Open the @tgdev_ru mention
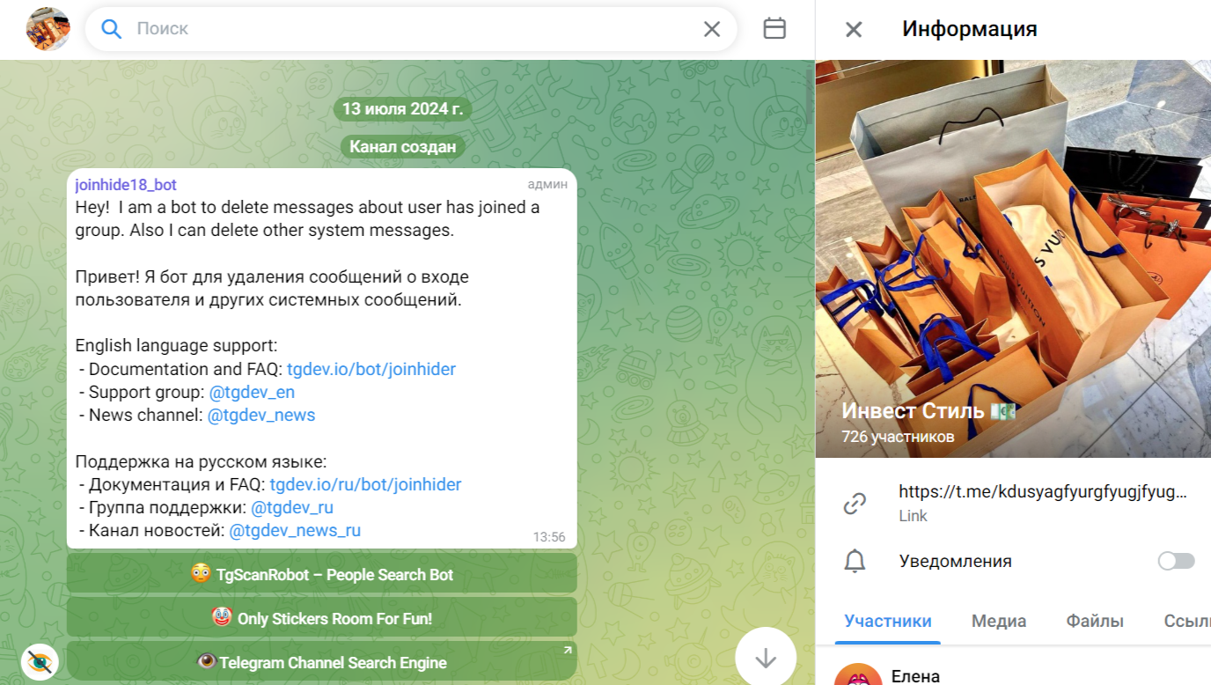 pos(292,507)
